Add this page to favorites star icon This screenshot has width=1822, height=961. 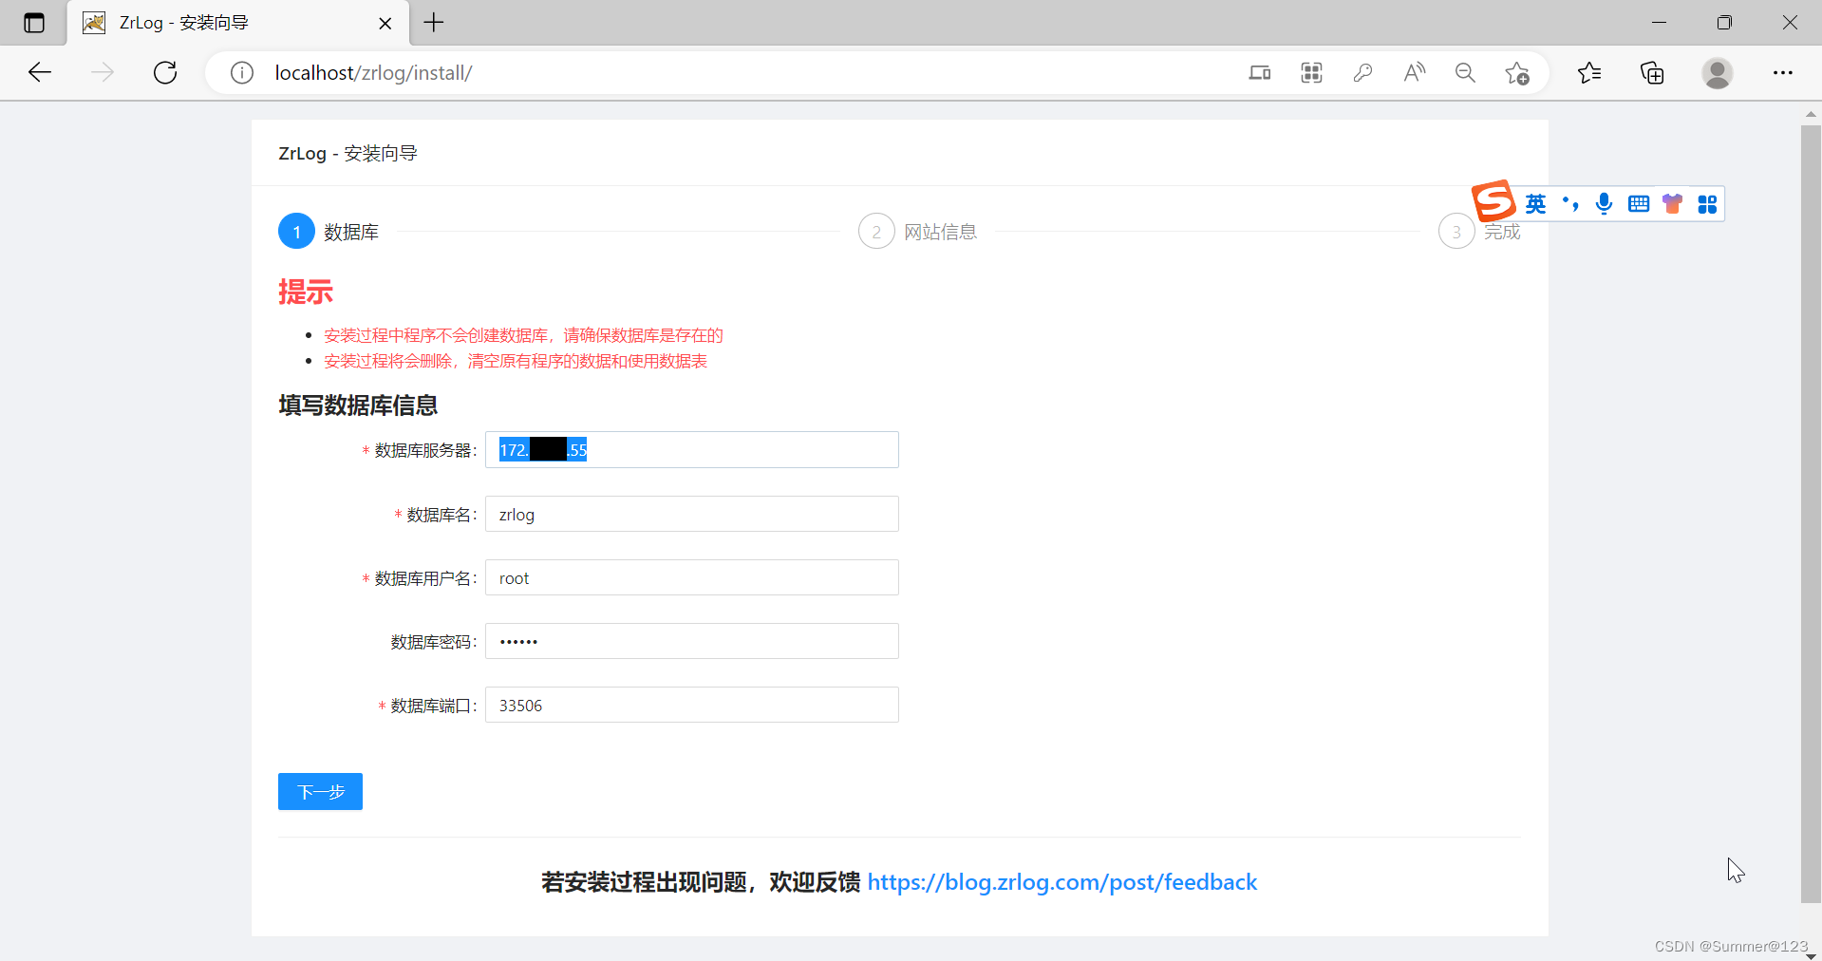pyautogui.click(x=1516, y=72)
